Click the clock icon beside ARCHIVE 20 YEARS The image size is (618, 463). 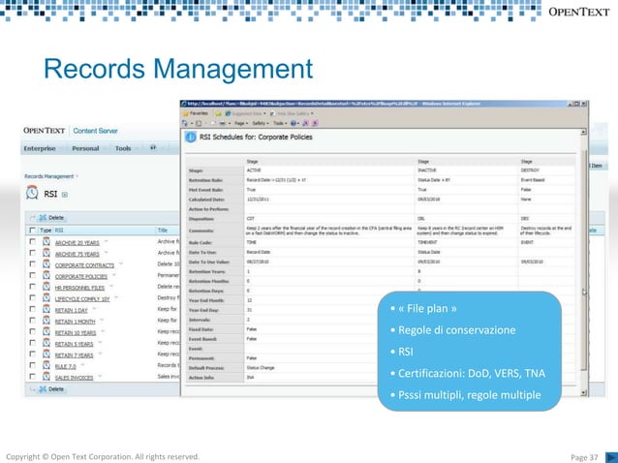[46, 242]
